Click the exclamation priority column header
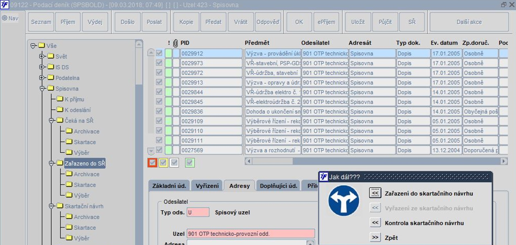Image resolution: width=516 pixels, height=245 pixels. point(169,43)
